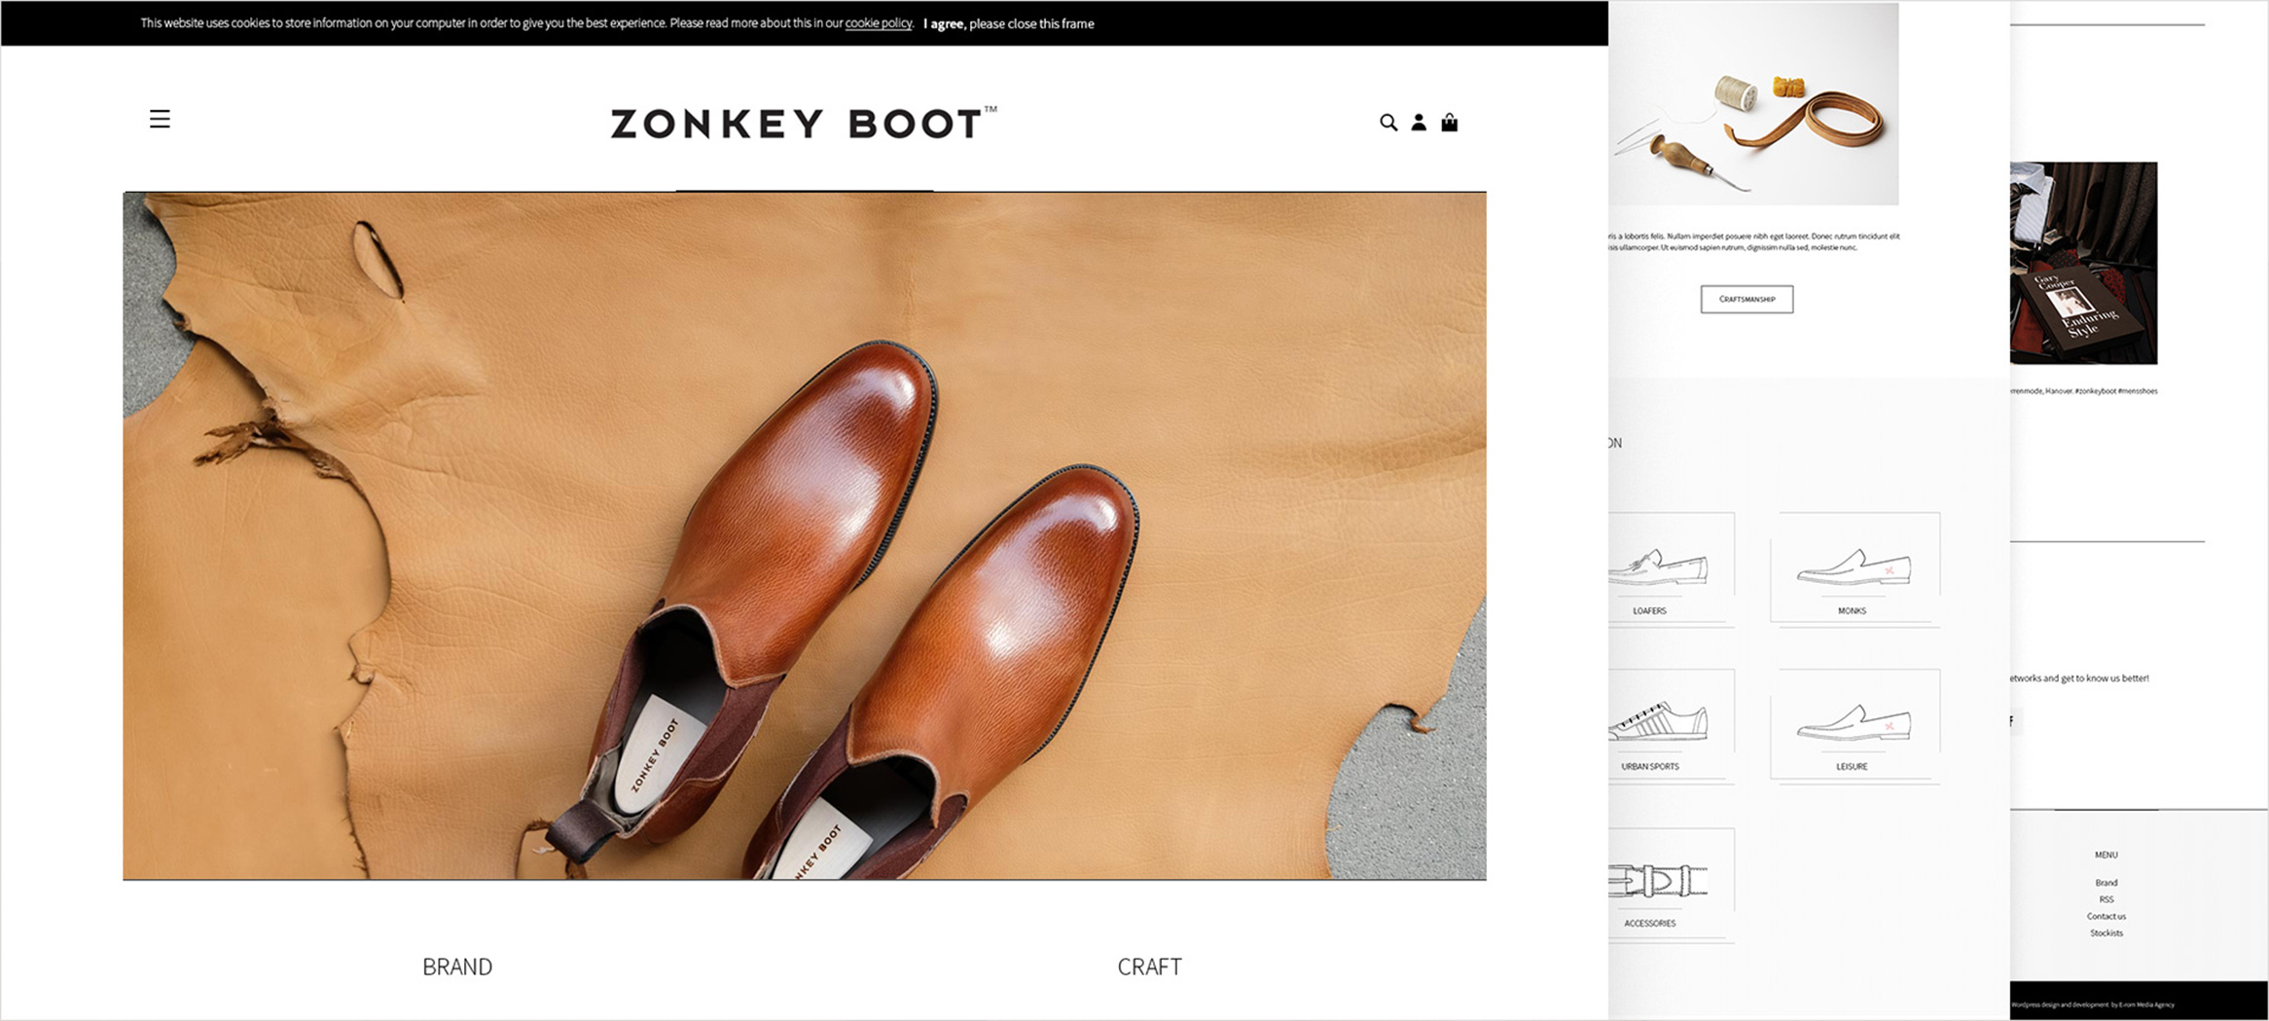Choose the Urban Sports sneaker icon
This screenshot has height=1021, width=2269.
(1660, 722)
